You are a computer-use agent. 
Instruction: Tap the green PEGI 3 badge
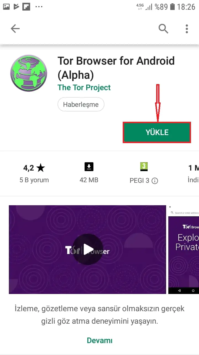[x=144, y=166]
